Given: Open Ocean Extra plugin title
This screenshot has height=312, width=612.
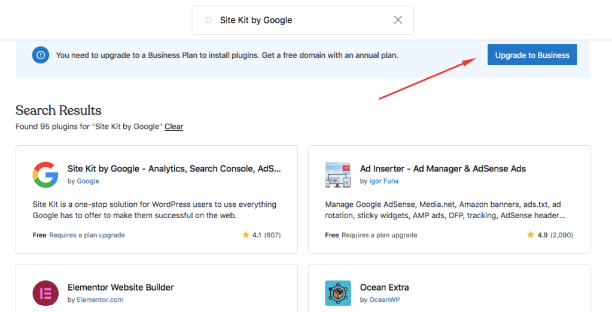Looking at the screenshot, I should 385,287.
